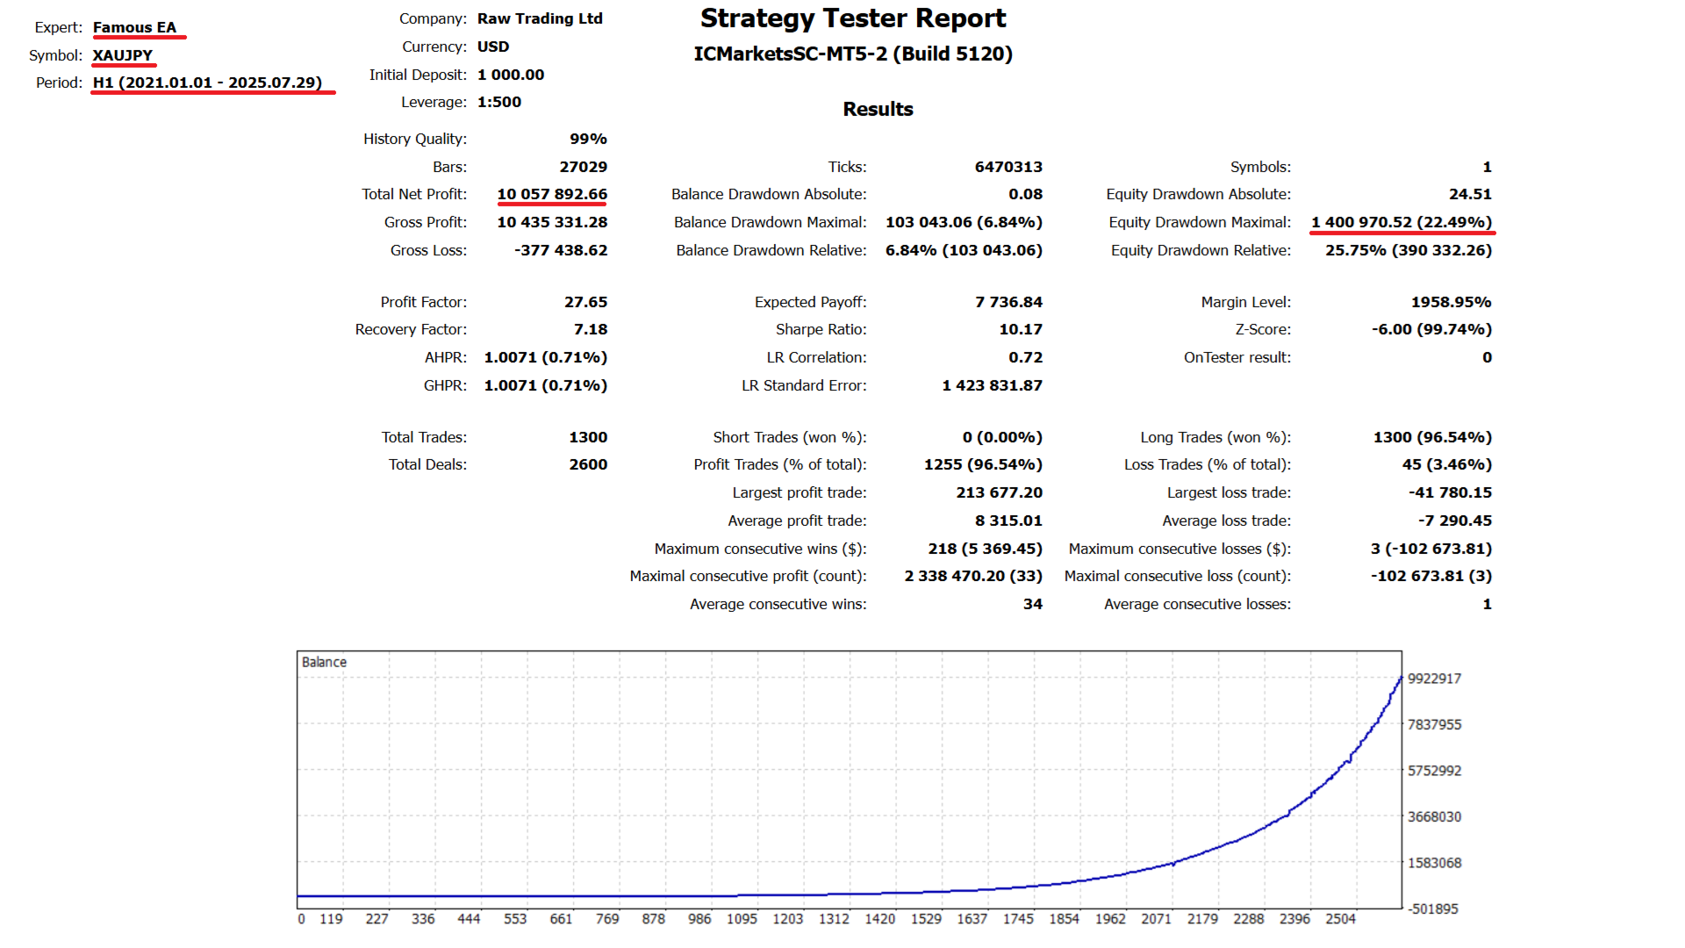The width and height of the screenshot is (1685, 948).
Task: Click the 9922917 balance axis label
Action: 1434,679
